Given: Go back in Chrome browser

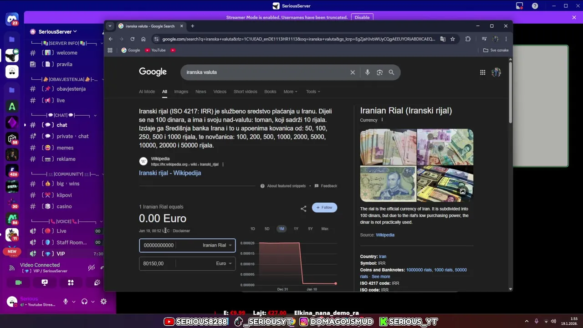Looking at the screenshot, I should 110,39.
